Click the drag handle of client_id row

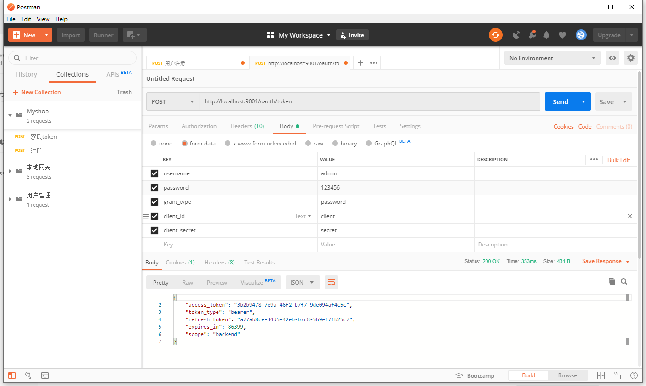tap(146, 216)
